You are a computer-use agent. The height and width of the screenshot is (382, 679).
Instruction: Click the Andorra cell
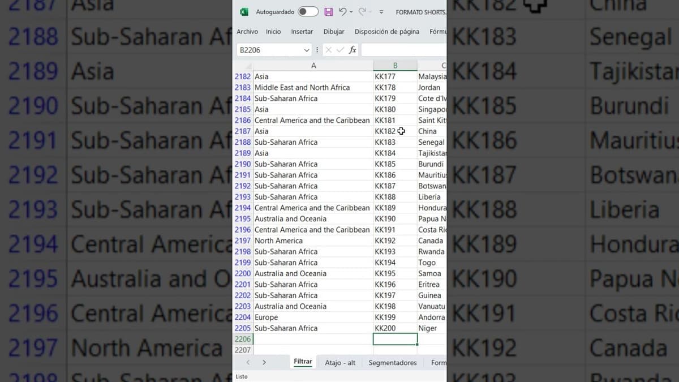tap(432, 317)
